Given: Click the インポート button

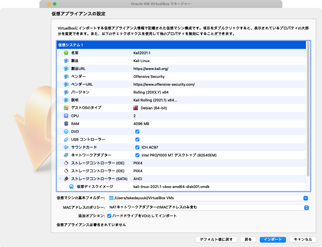Looking at the screenshot, I should [273, 239].
